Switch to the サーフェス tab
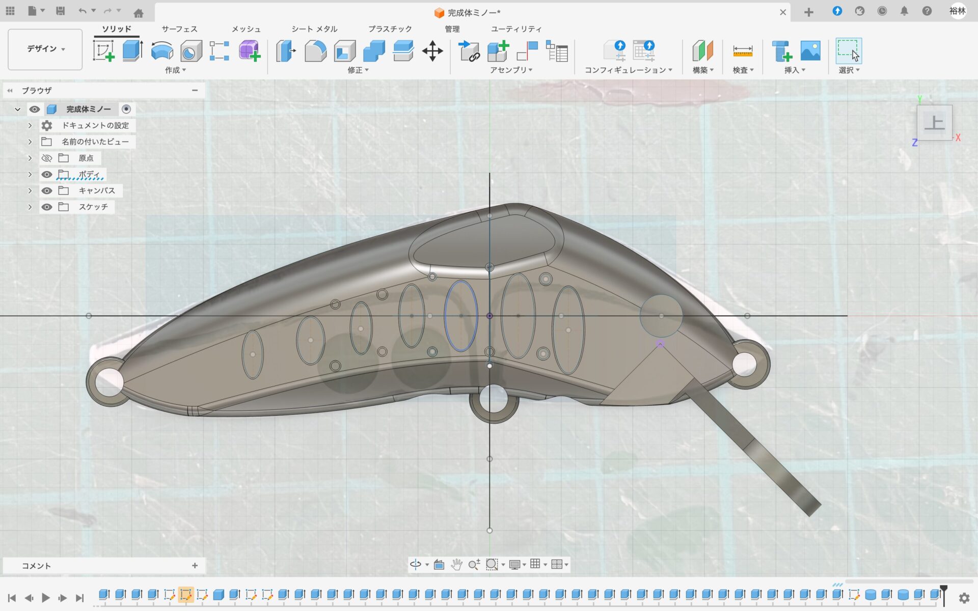Image resolution: width=978 pixels, height=611 pixels. point(179,29)
